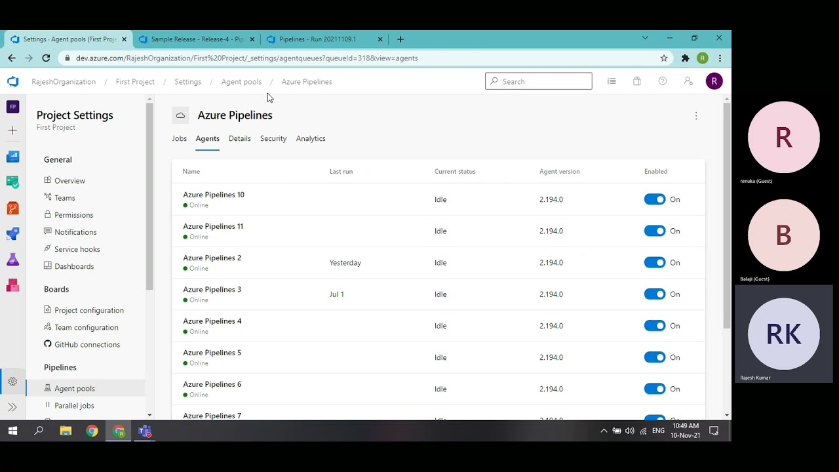Open the Security tab

(273, 138)
